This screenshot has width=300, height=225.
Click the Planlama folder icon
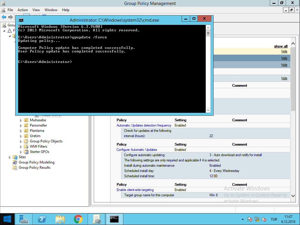coord(26,131)
